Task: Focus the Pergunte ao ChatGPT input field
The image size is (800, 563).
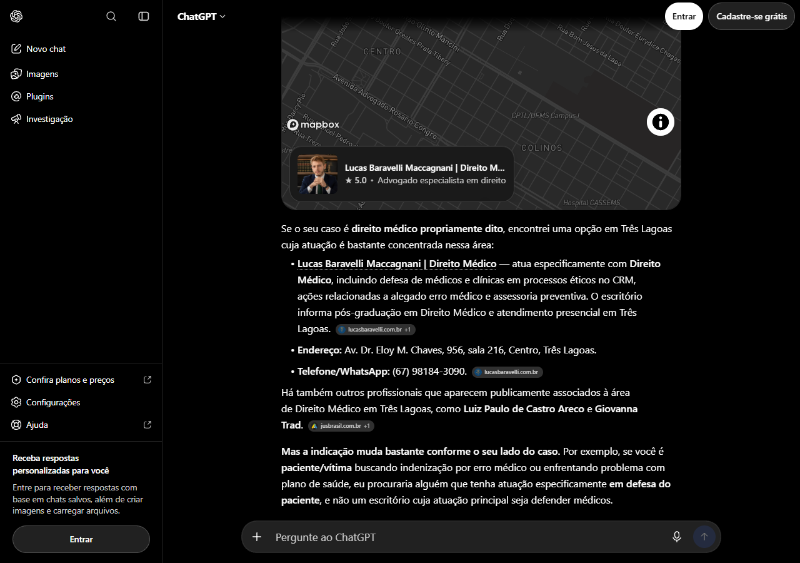Action: [469, 537]
